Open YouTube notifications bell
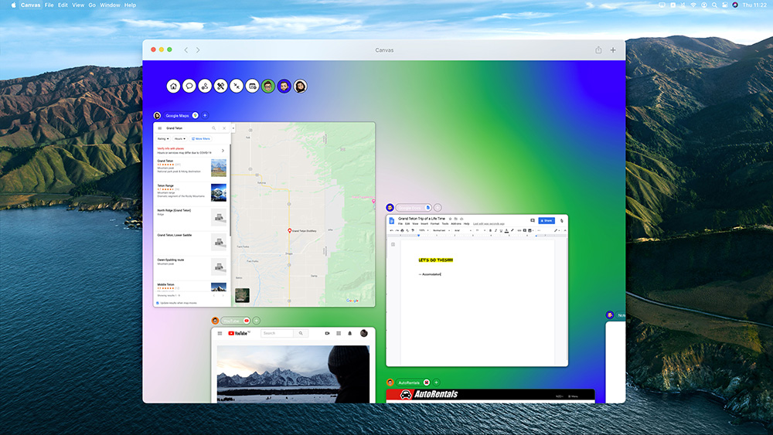 point(350,334)
